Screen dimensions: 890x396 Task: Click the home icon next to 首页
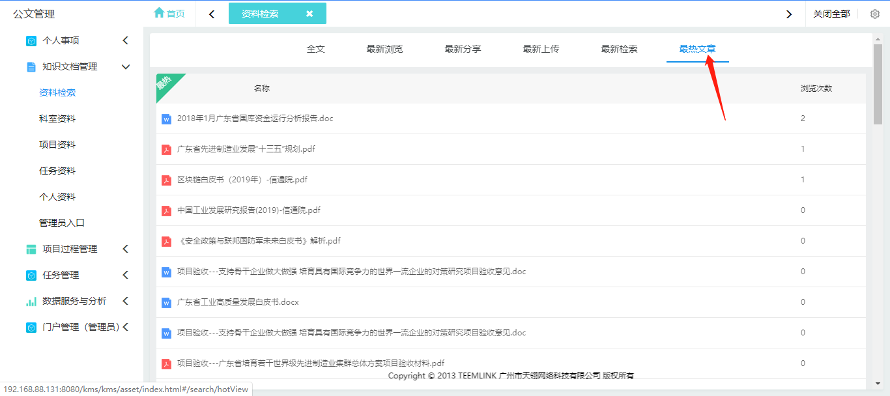158,12
